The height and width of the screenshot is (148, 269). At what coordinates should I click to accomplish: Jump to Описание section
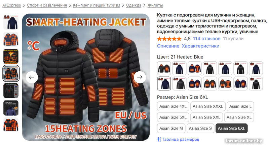(168, 46)
